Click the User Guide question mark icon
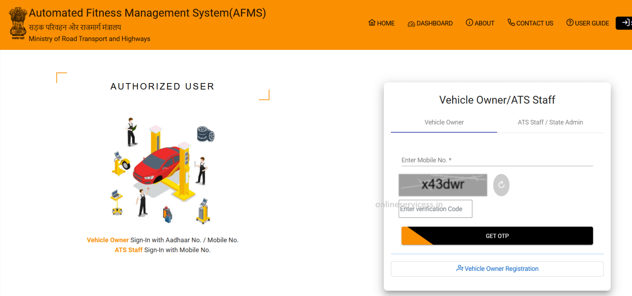The width and height of the screenshot is (632, 296). point(570,23)
